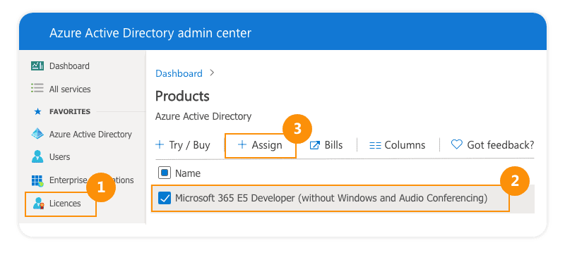Uncheck the Microsoft 365 E5 Developer checkbox
Viewport: 565px width, 255px height.
(x=165, y=198)
